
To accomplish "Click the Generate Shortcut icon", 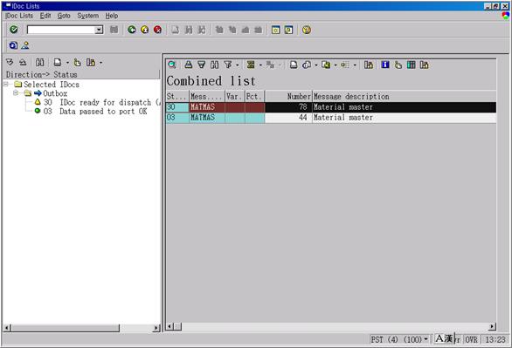I will [x=288, y=30].
